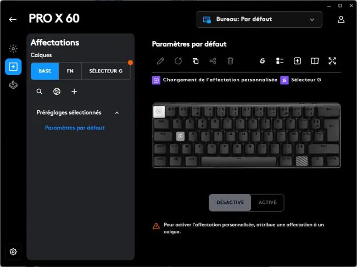Screen dimensions: 357x267
Task: Go back using the arrow button
Action: [x=13, y=19]
